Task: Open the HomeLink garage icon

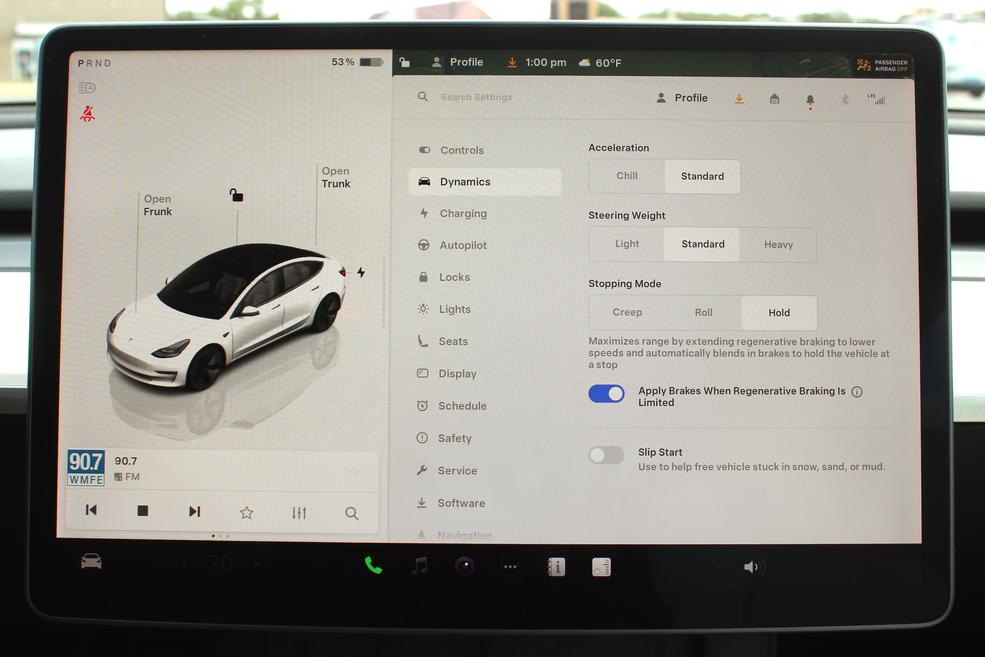Action: pos(774,99)
